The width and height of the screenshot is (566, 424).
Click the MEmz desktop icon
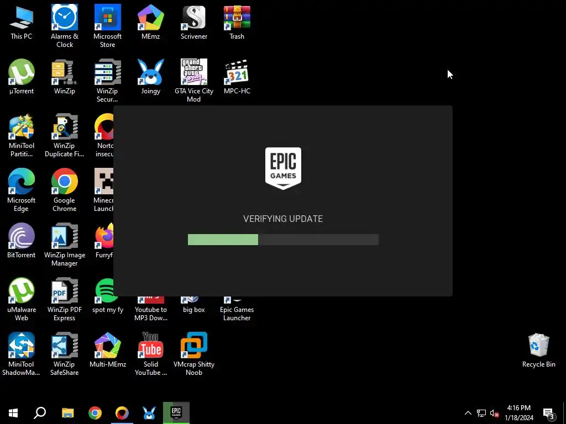151,22
